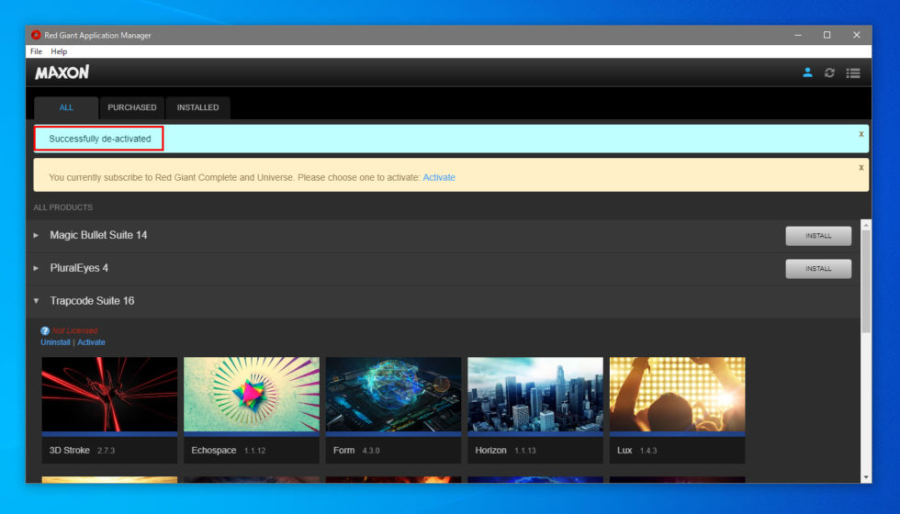Install Magic Bullet Suite 14
The width and height of the screenshot is (900, 514).
coord(818,236)
